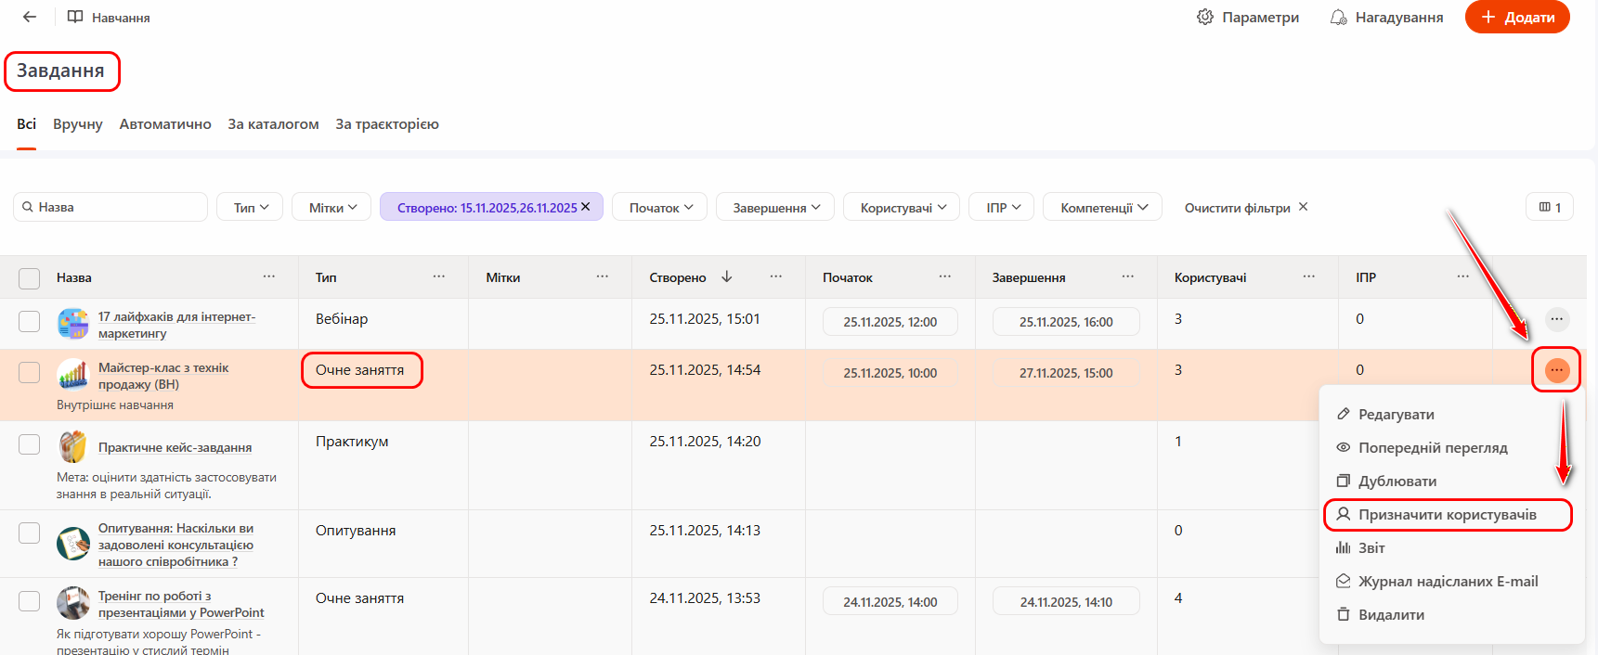Choose Призначити користувачів from context menu

click(x=1447, y=515)
